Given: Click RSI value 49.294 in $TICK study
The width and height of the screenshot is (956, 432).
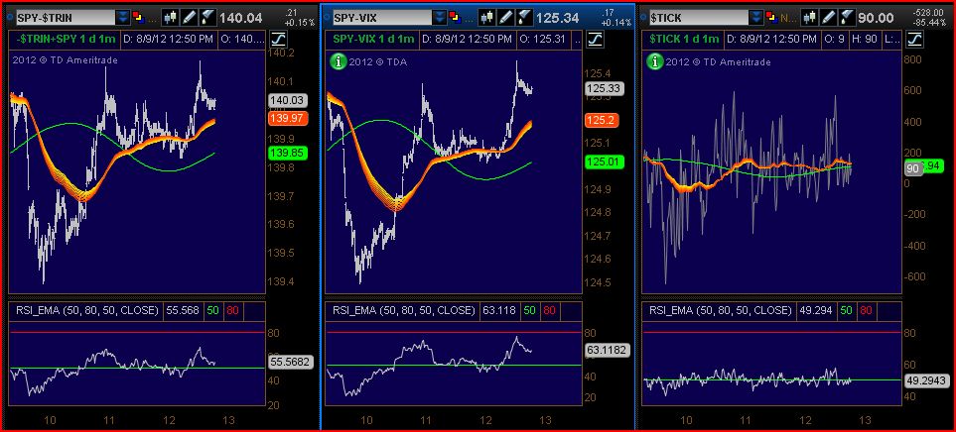Looking at the screenshot, I should pyautogui.click(x=816, y=310).
